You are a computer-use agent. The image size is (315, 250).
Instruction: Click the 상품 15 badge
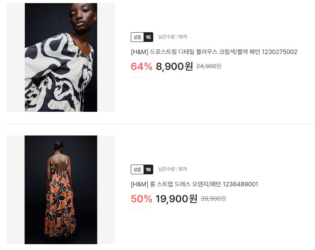click(x=142, y=37)
